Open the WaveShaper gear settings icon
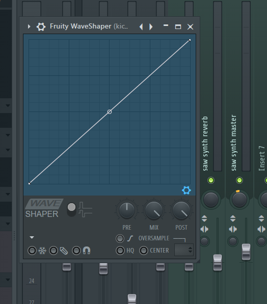This screenshot has width=267, height=304. tap(41, 26)
